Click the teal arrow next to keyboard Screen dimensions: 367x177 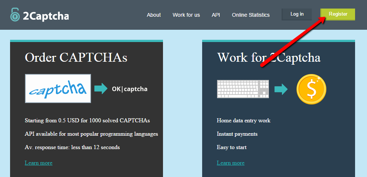(x=281, y=89)
